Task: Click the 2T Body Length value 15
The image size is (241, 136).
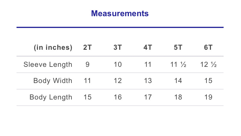Action: [x=87, y=97]
